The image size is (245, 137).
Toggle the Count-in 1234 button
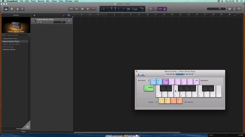coord(160,9)
